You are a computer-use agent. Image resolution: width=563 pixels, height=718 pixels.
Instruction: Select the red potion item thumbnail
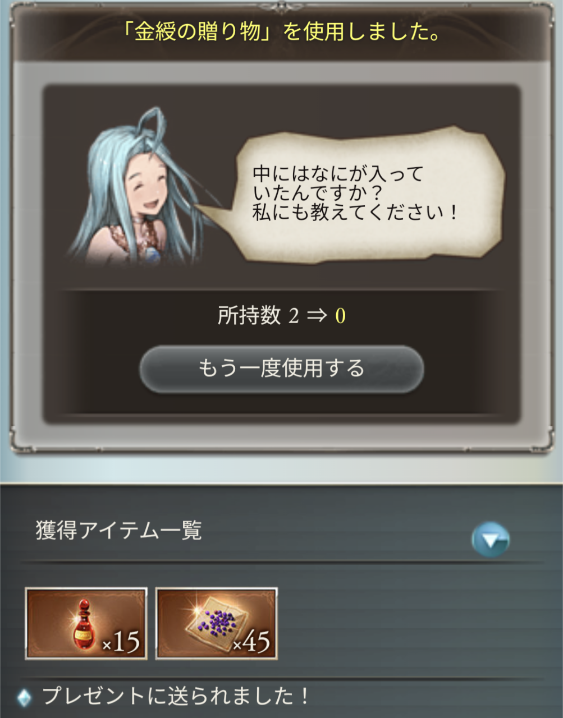[x=86, y=623]
